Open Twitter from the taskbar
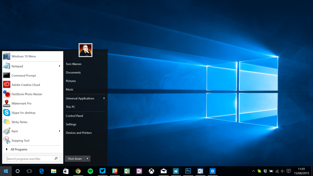Screen dimensions: 313x176 click(x=102, y=171)
